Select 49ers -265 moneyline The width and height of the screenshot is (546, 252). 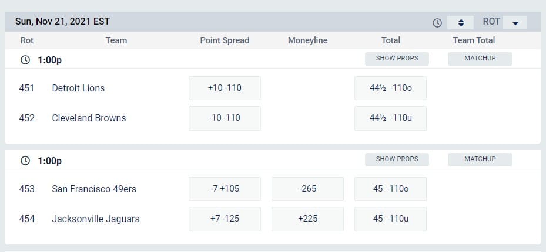point(307,189)
